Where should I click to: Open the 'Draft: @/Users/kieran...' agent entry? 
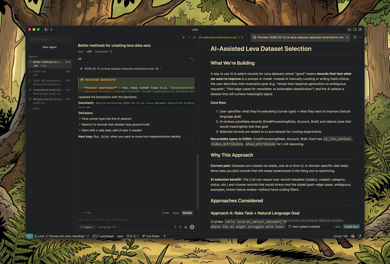point(49,82)
